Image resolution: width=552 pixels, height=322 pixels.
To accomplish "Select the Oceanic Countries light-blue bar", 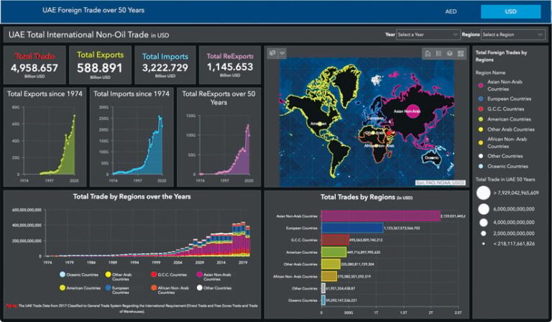I will [323, 300].
